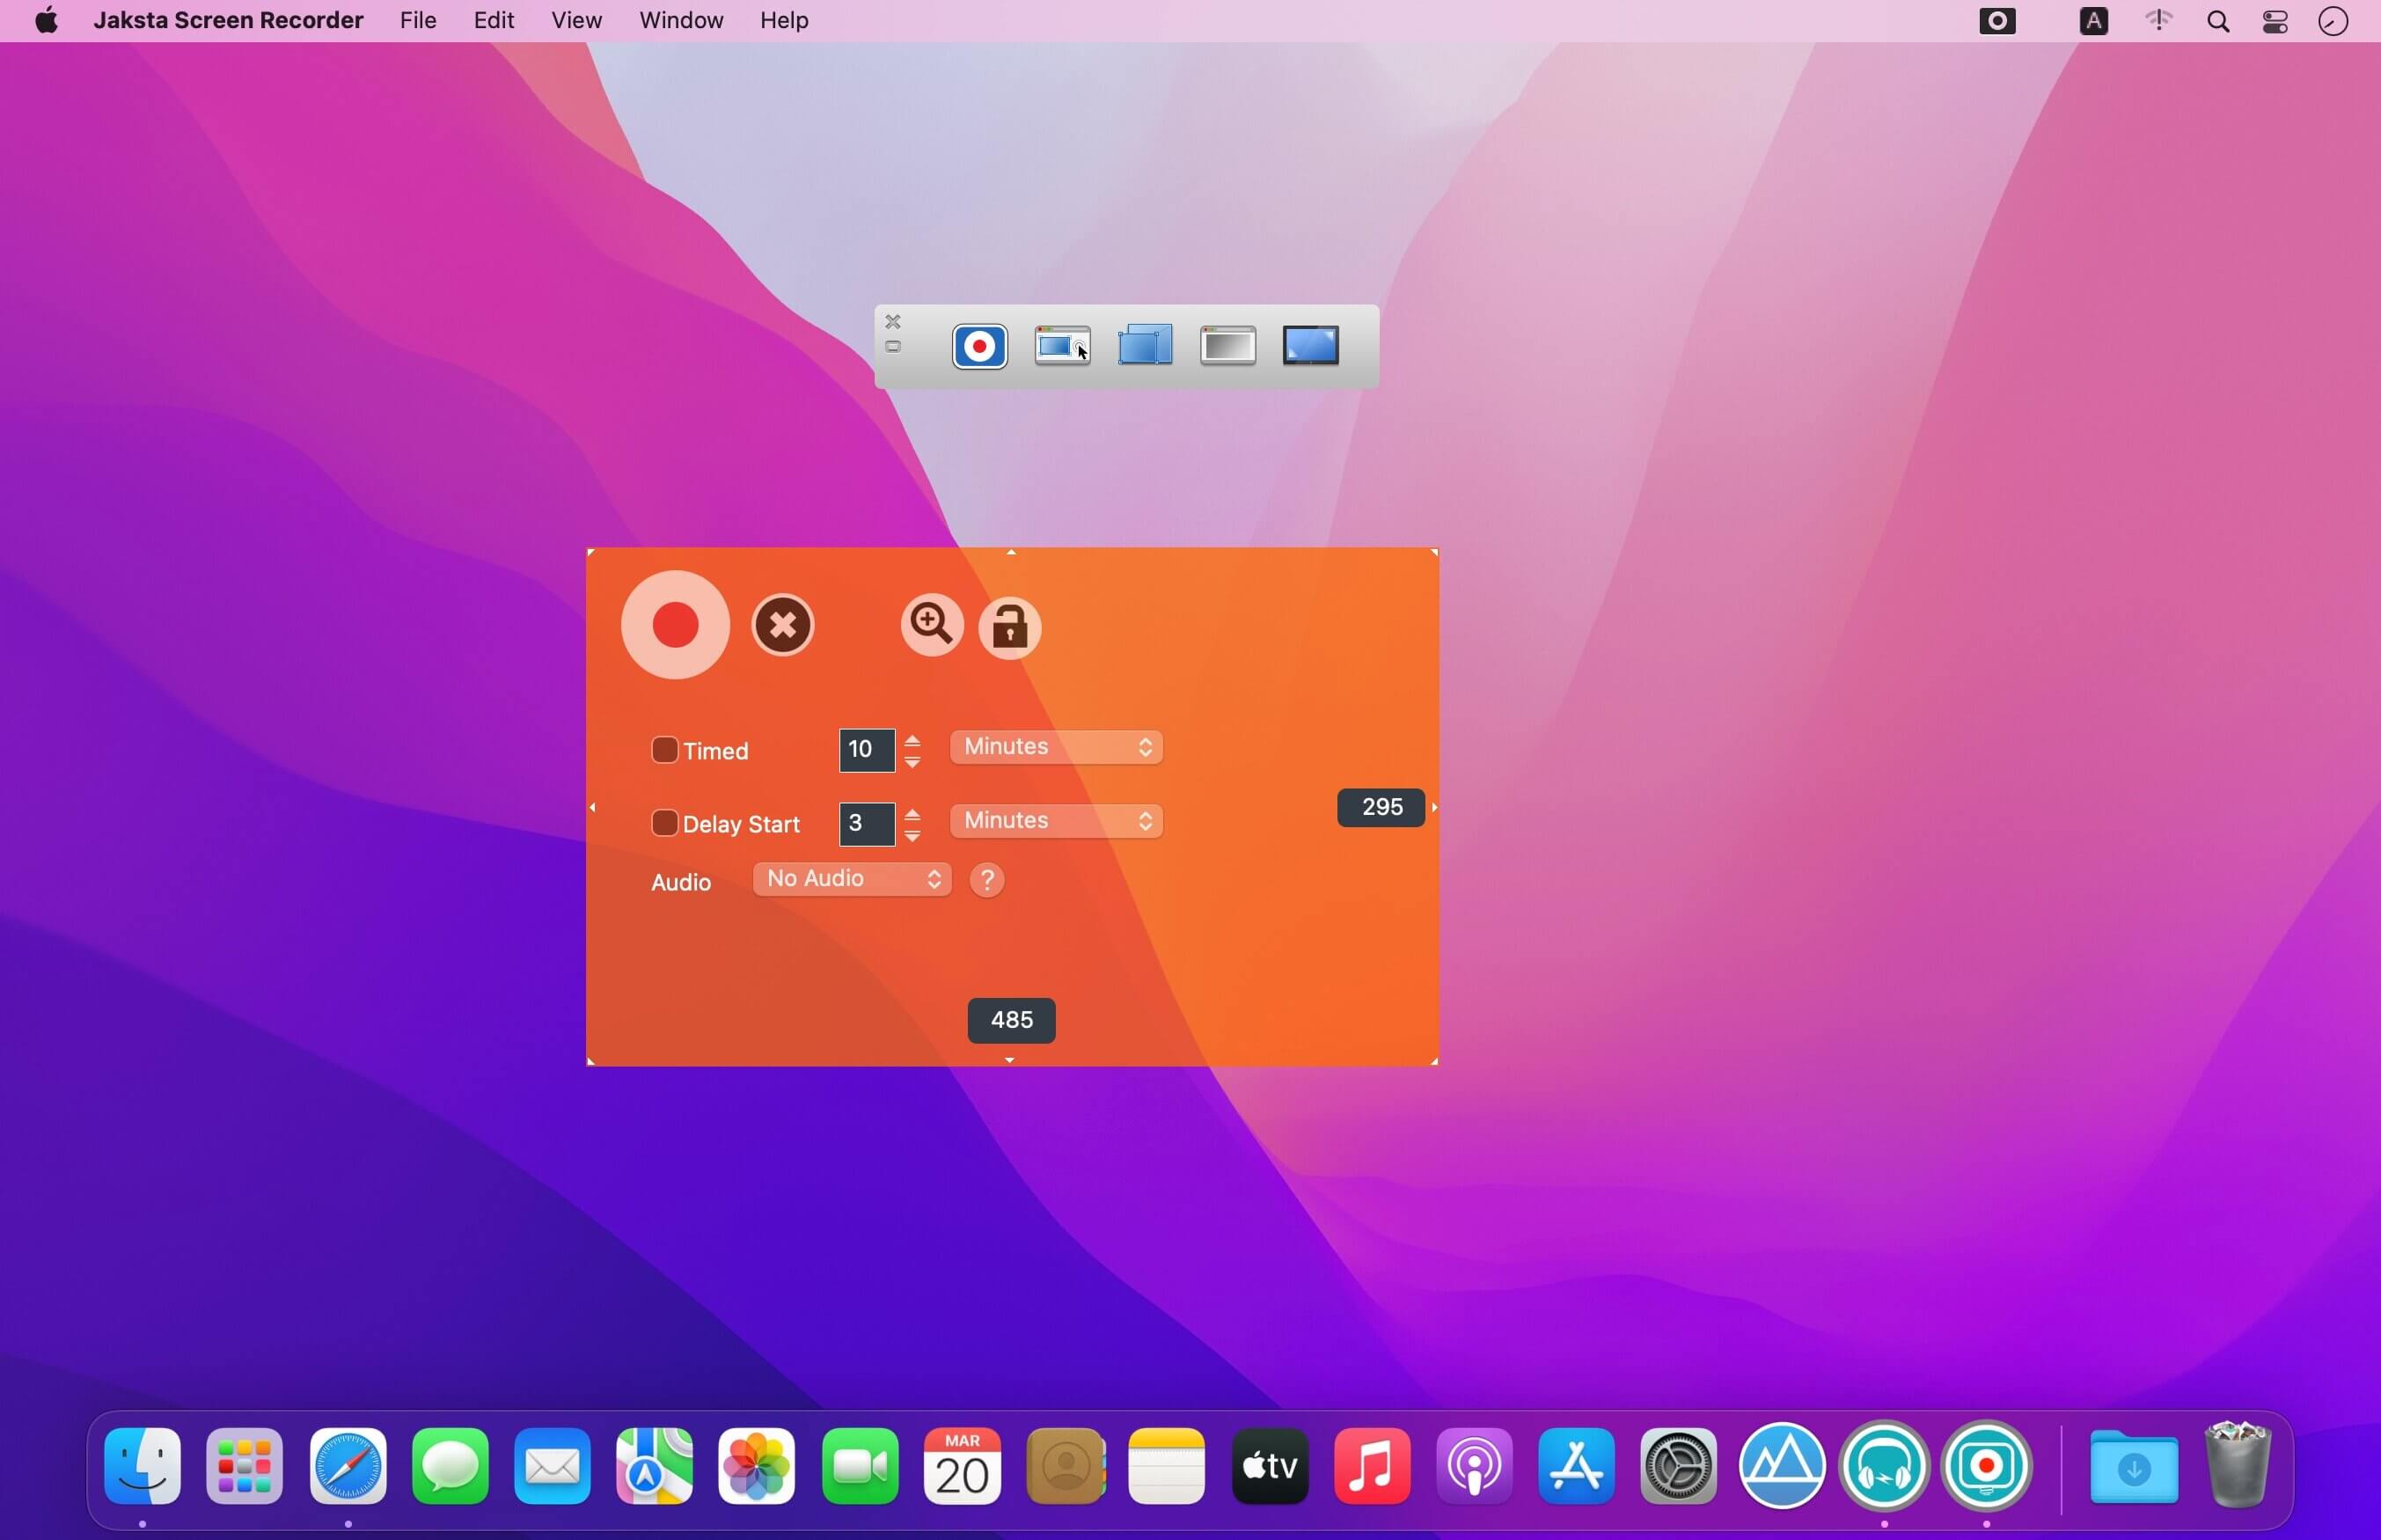Open the View menu
The width and height of the screenshot is (2381, 1540).
click(x=575, y=20)
